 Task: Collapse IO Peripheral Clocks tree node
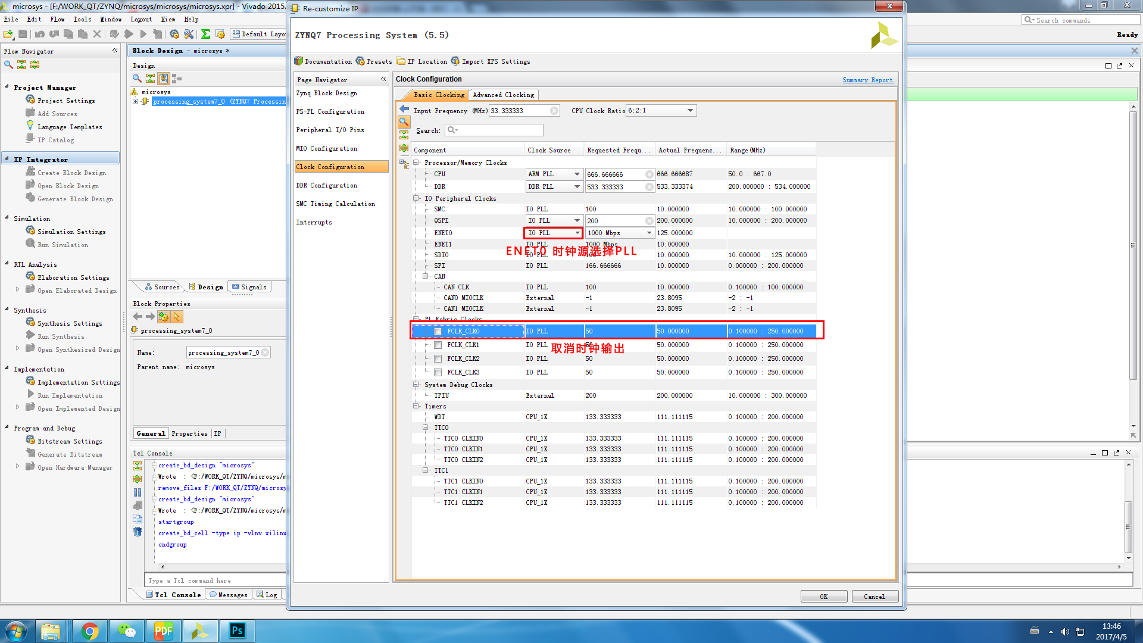coord(416,198)
